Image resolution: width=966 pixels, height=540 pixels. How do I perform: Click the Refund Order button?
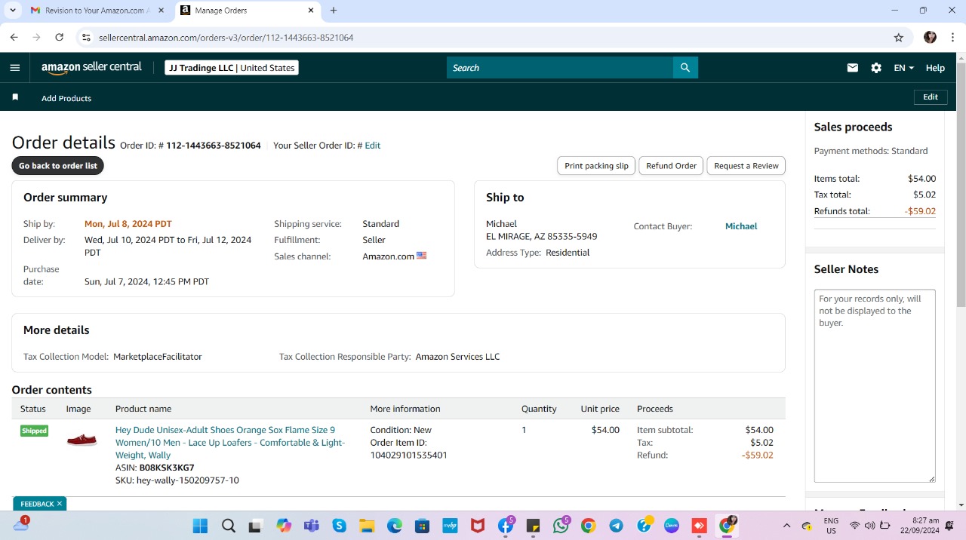(671, 166)
